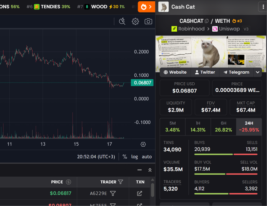Minimize the transactions panel dash icon
Image resolution: width=267 pixels, height=206 pixels.
[139, 170]
